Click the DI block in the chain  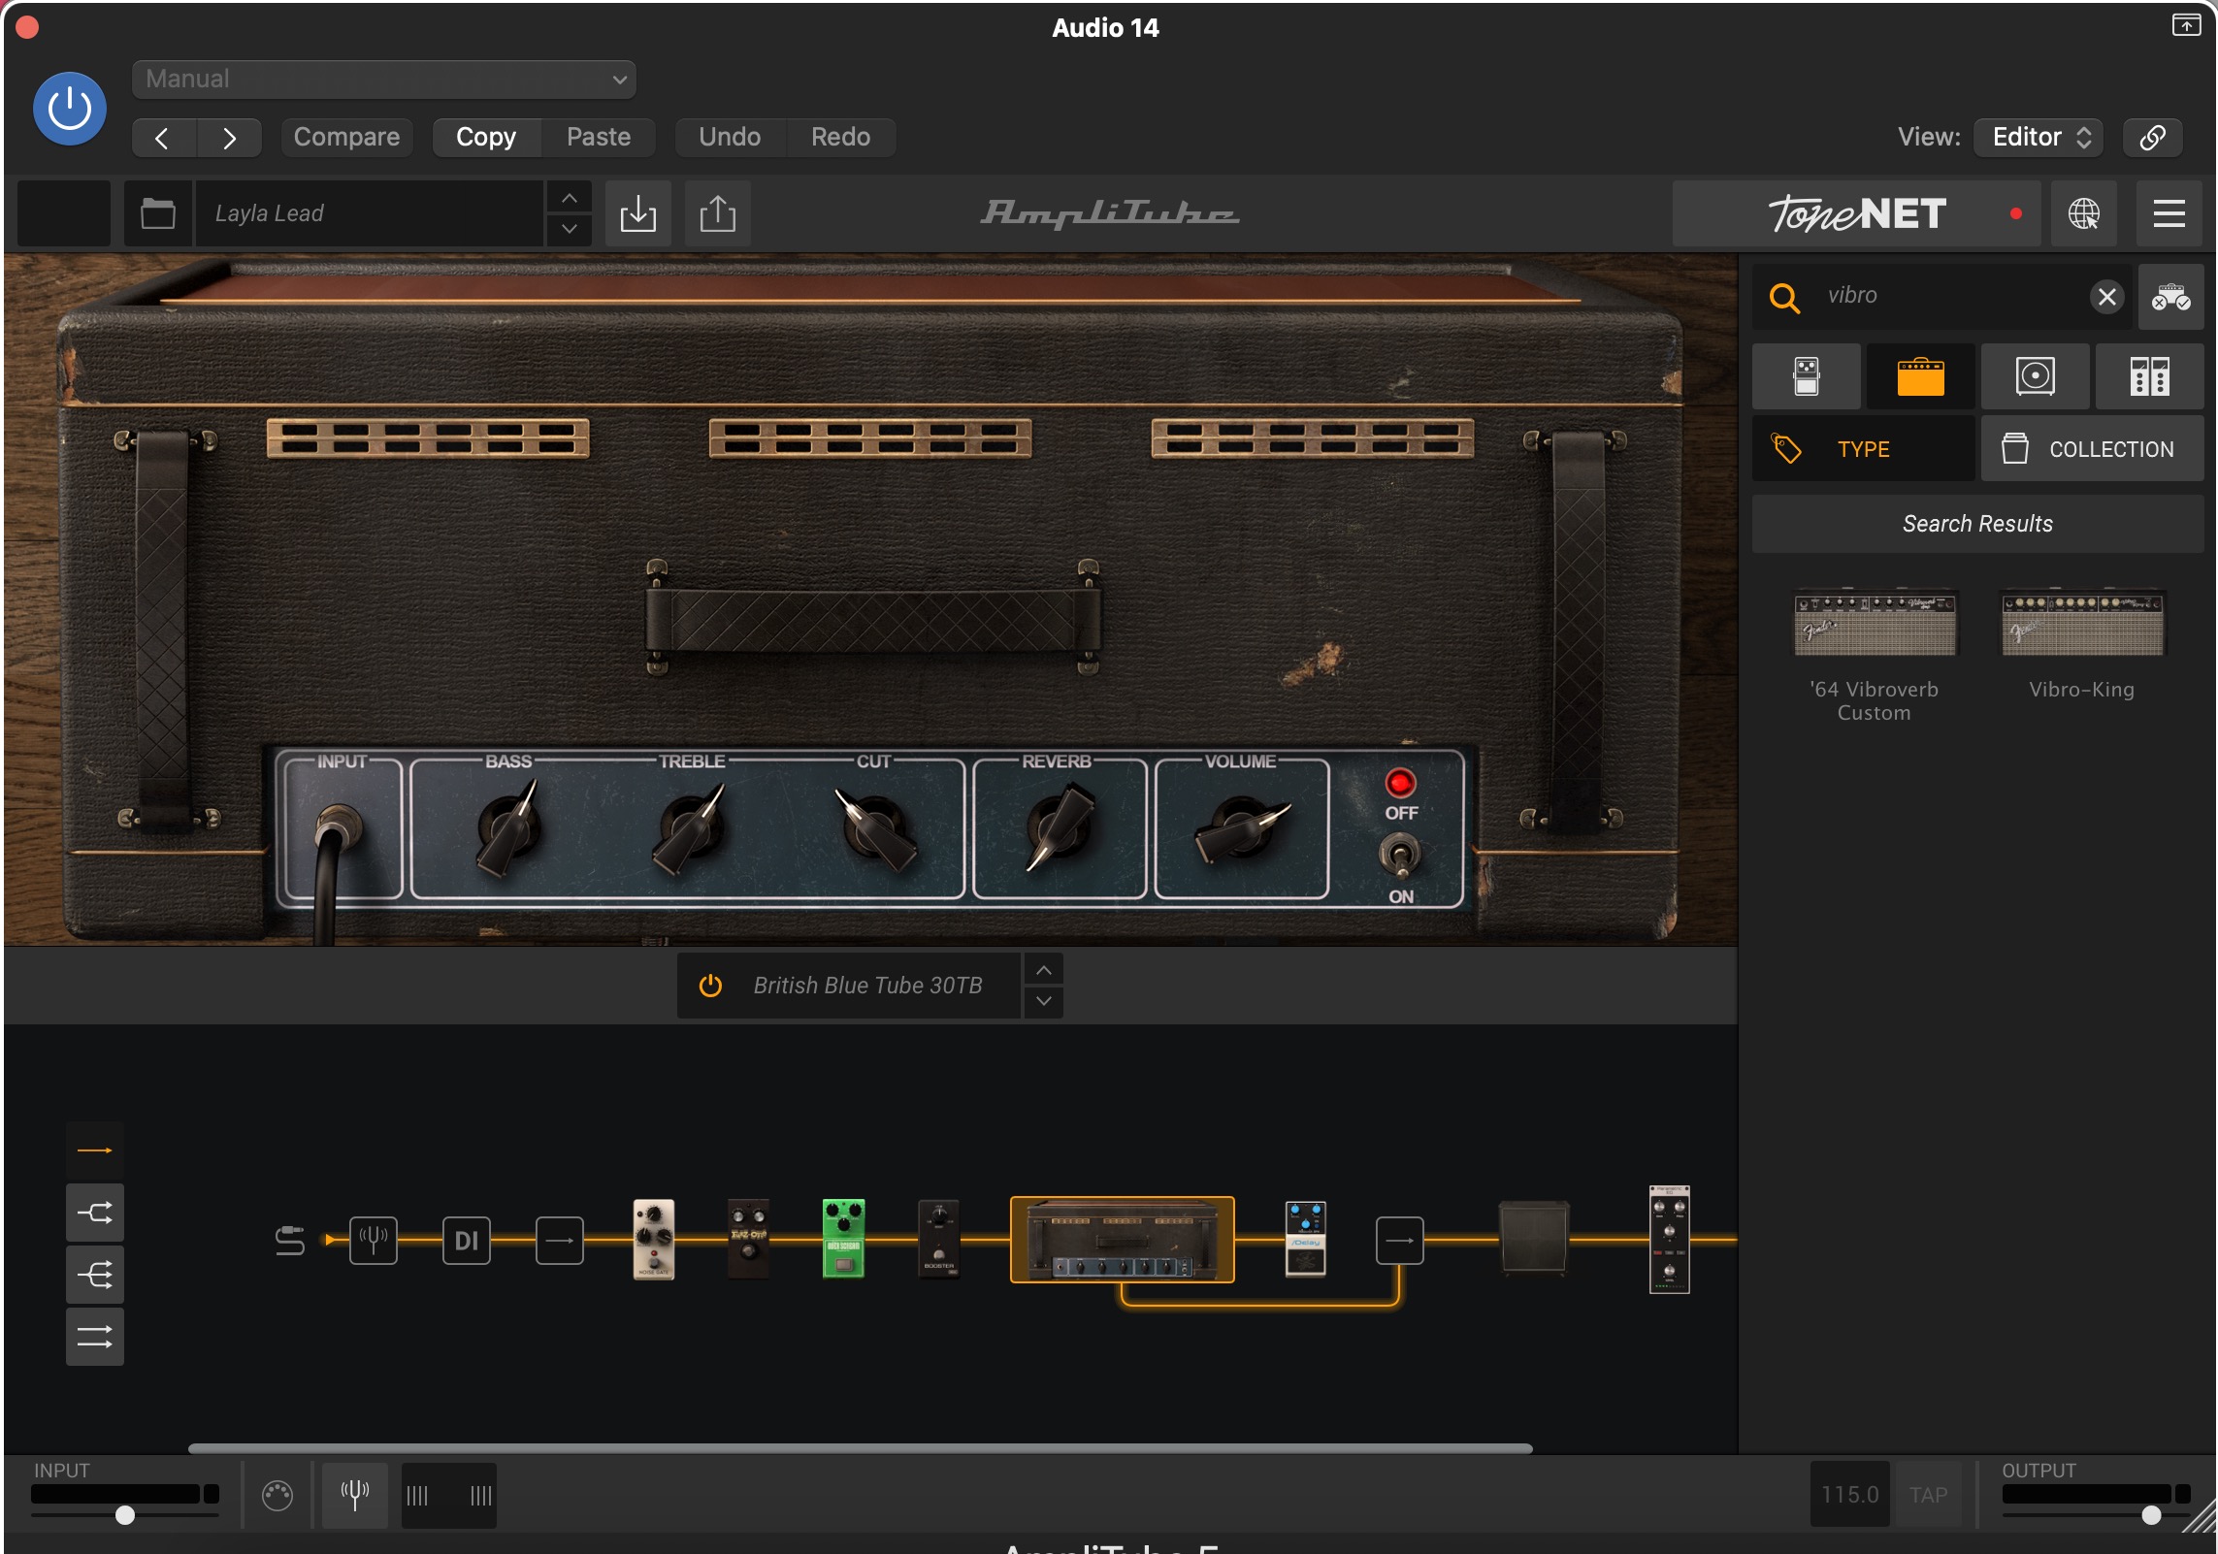tap(467, 1241)
